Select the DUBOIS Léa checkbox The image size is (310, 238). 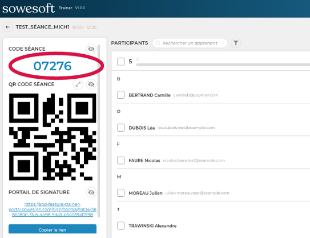[x=120, y=128]
